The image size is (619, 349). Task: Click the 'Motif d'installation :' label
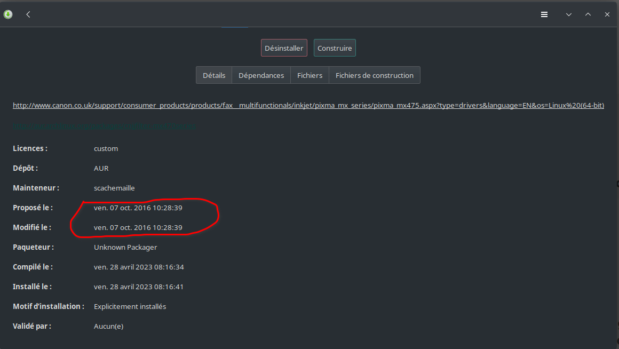click(48, 306)
